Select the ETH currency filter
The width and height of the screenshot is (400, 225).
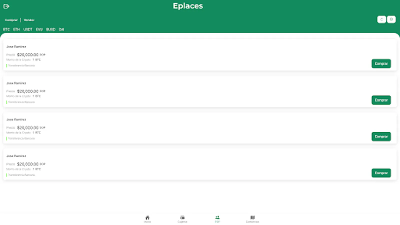tap(16, 29)
